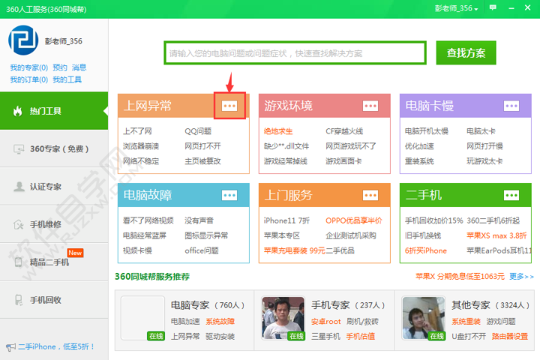Open the feedback message icon in title bar
This screenshot has height=360, width=540.
click(x=493, y=7)
